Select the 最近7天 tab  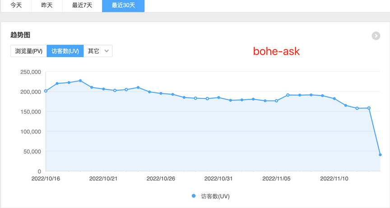coord(82,5)
